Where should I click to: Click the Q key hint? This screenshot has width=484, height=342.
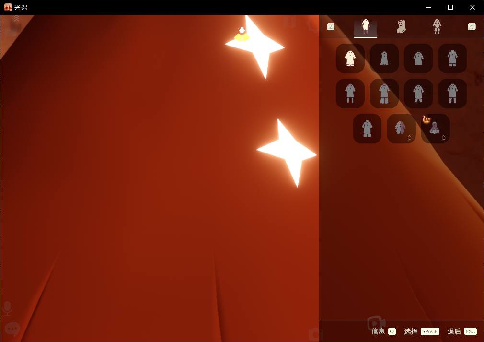[392, 331]
